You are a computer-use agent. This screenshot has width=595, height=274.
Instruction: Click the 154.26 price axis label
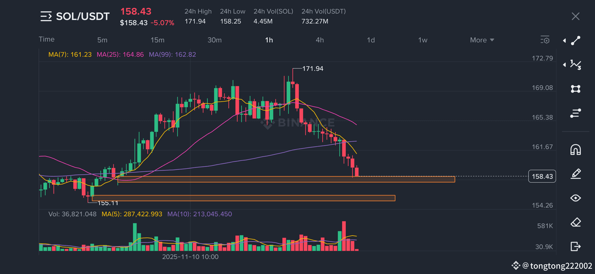542,206
